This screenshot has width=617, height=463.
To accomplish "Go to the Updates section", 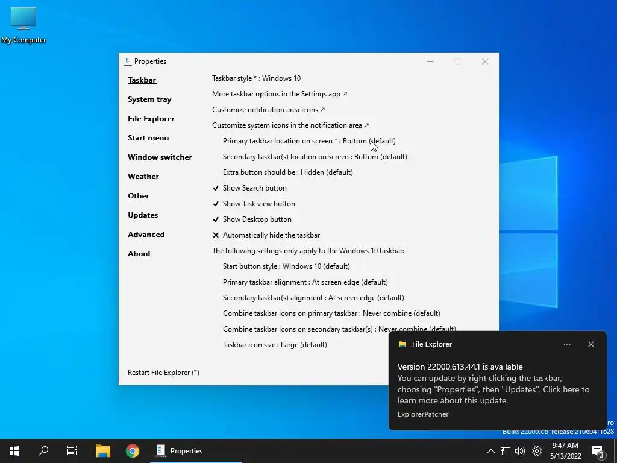I will (x=143, y=215).
